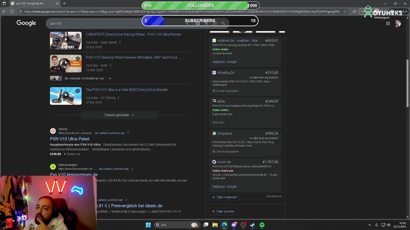
Task: Open three-dot menu beside msbil
Action: click(111, 65)
